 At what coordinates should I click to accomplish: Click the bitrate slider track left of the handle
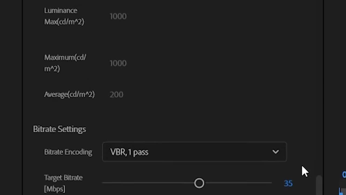click(x=148, y=183)
